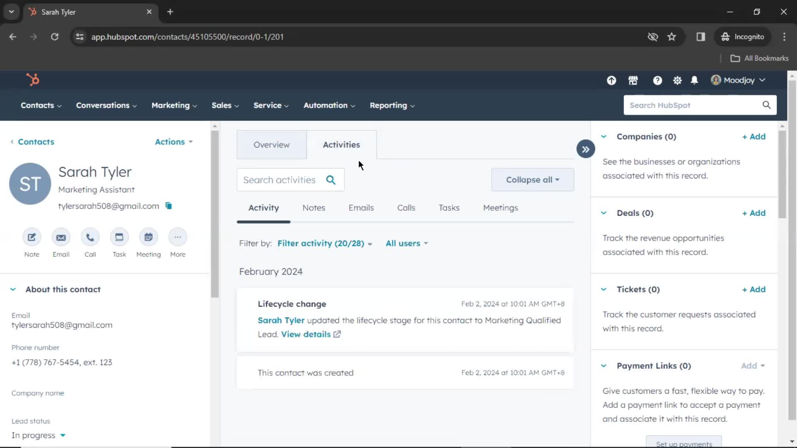Open the browser side panel icon

(x=701, y=37)
